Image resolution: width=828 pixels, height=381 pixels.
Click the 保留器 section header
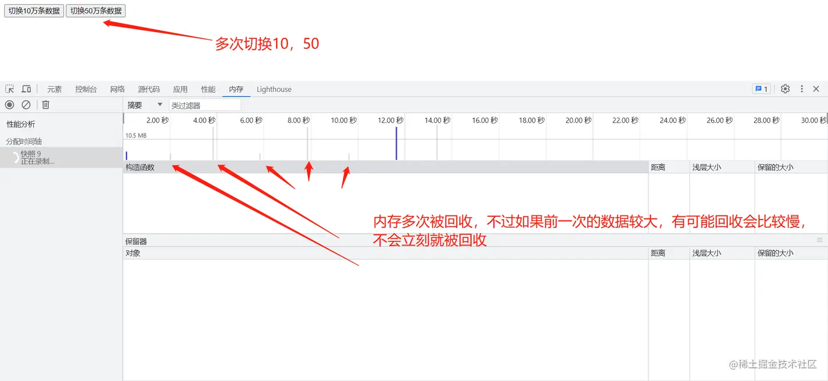[136, 241]
